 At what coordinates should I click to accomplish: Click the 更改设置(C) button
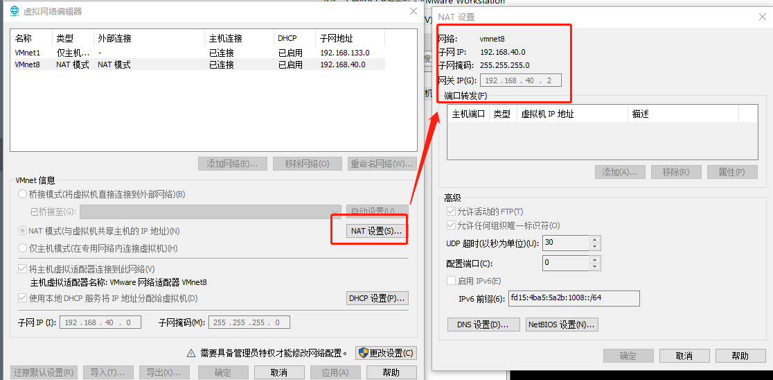tap(386, 354)
